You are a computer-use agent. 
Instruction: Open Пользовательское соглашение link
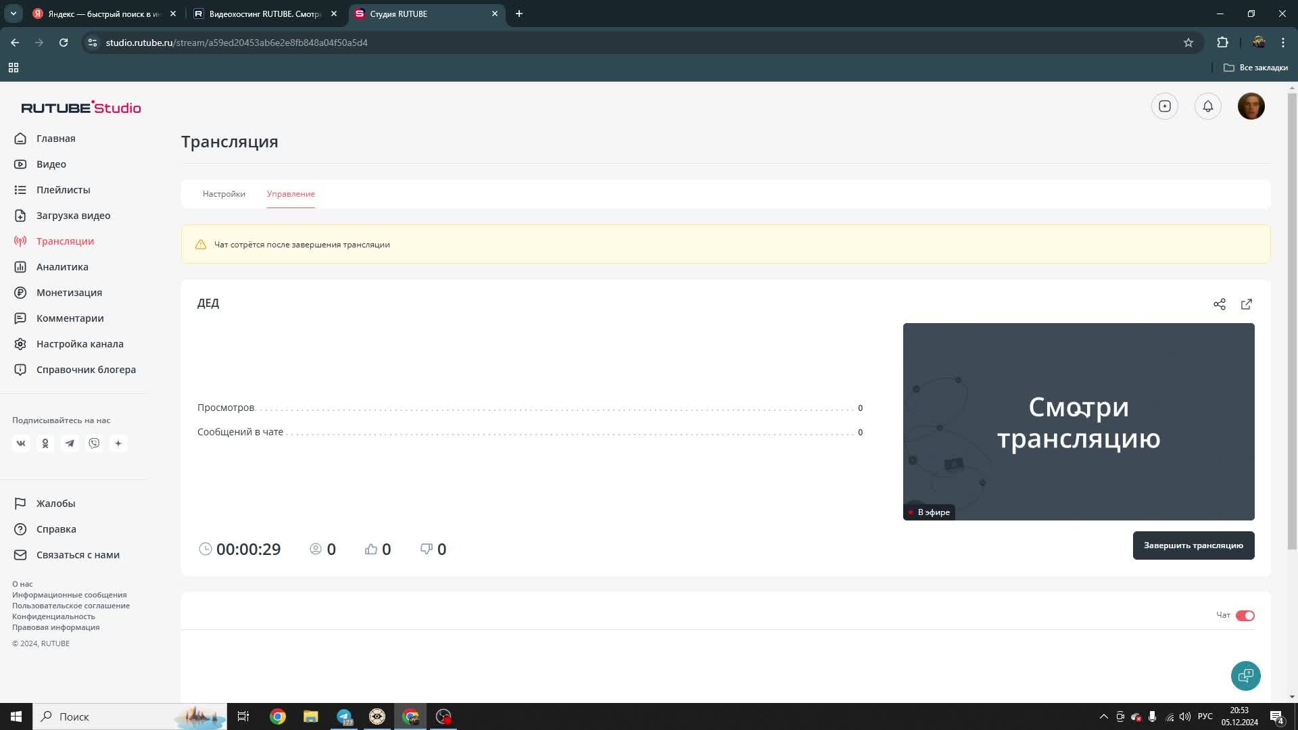point(71,606)
